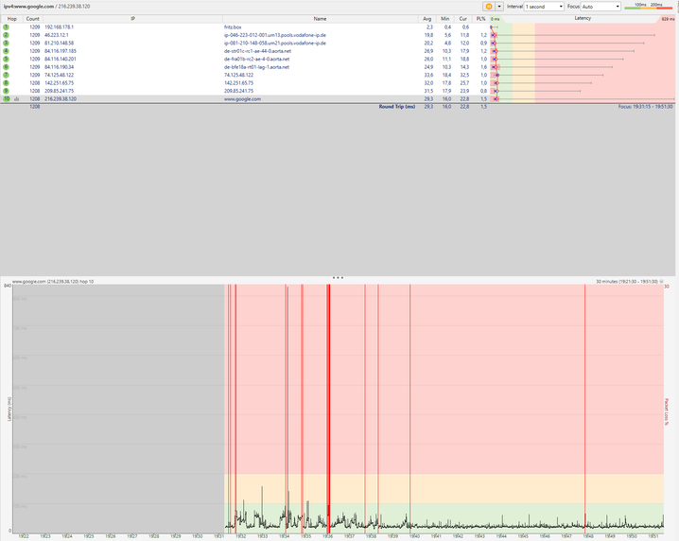The width and height of the screenshot is (679, 541).
Task: Click the 0 ms scale label in Latency header
Action: click(x=495, y=19)
